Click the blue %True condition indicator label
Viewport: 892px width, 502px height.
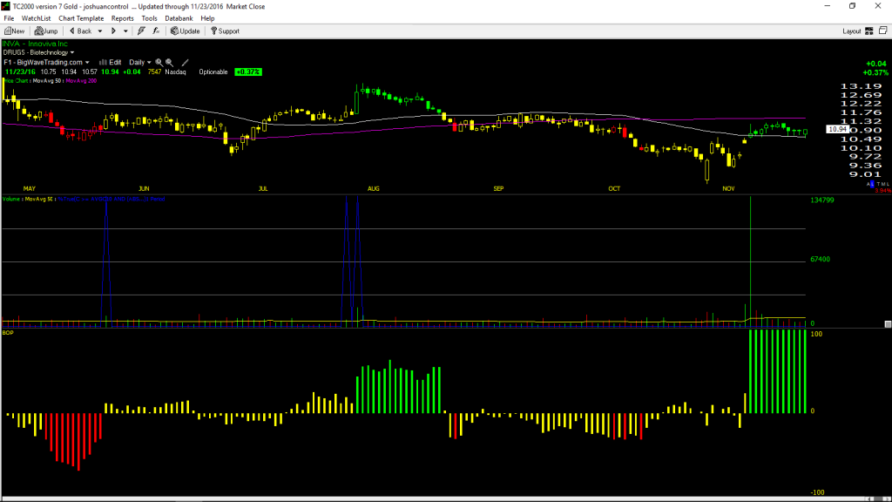[x=111, y=200]
